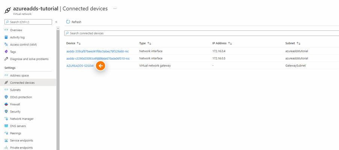Sort by Type column arrows
This screenshot has width=339, height=150.
[x=149, y=43]
